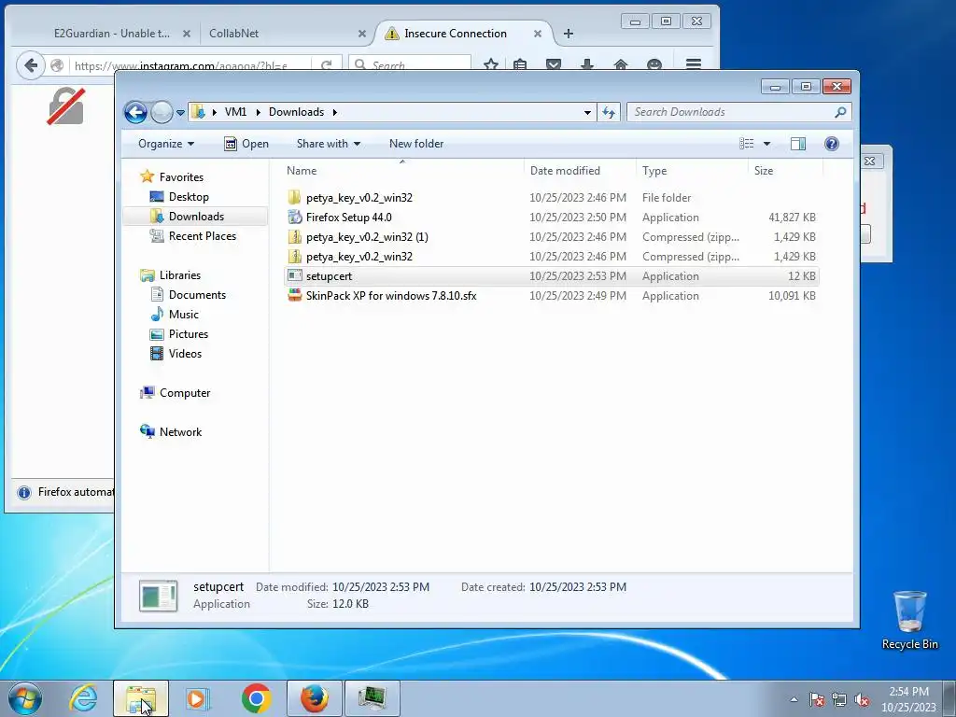The width and height of the screenshot is (956, 717).
Task: Sort files by Size column header
Action: tap(784, 171)
